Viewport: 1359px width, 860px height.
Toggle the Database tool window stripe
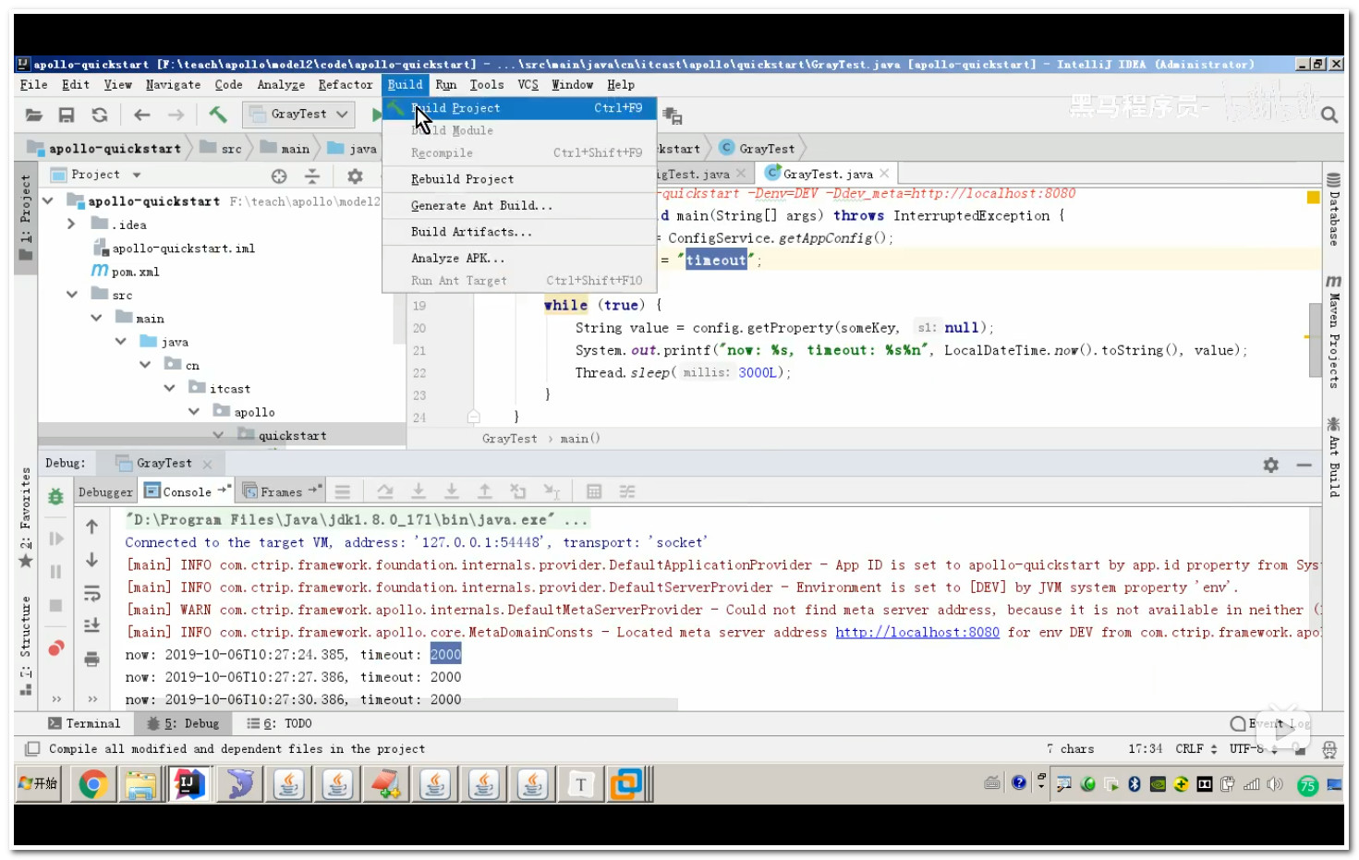pos(1333,209)
